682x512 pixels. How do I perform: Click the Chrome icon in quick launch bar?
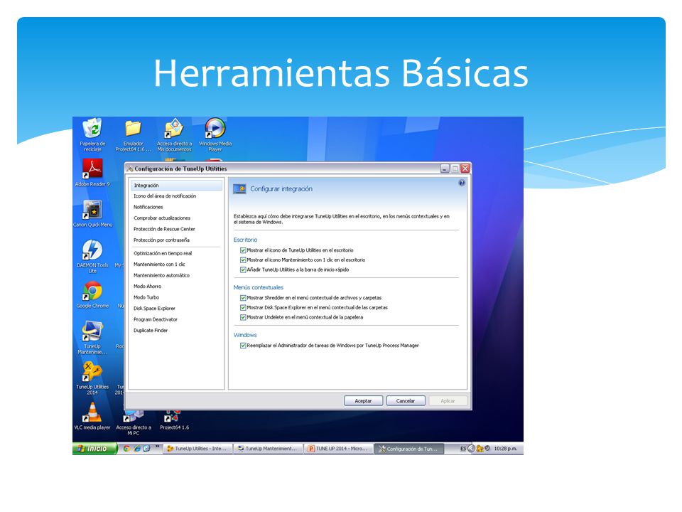tap(126, 449)
